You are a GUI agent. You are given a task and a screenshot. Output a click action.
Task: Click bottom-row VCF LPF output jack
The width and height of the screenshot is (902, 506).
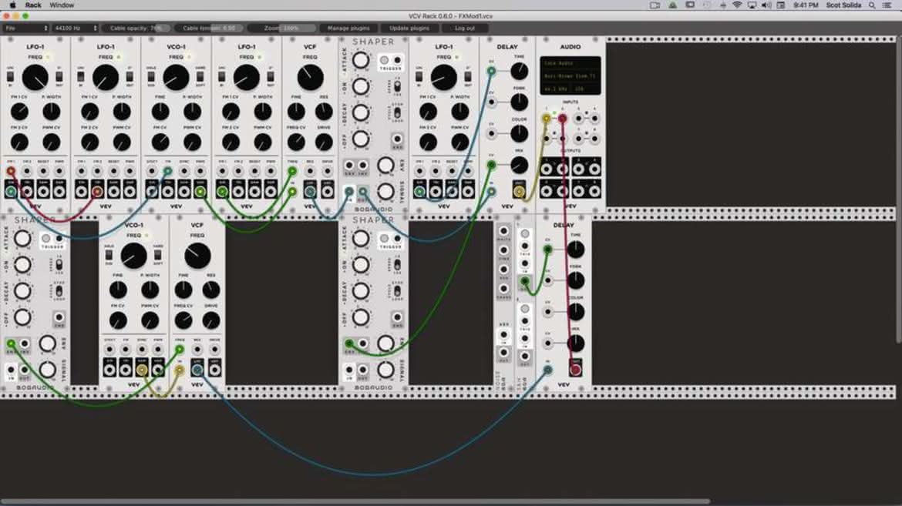pos(197,370)
